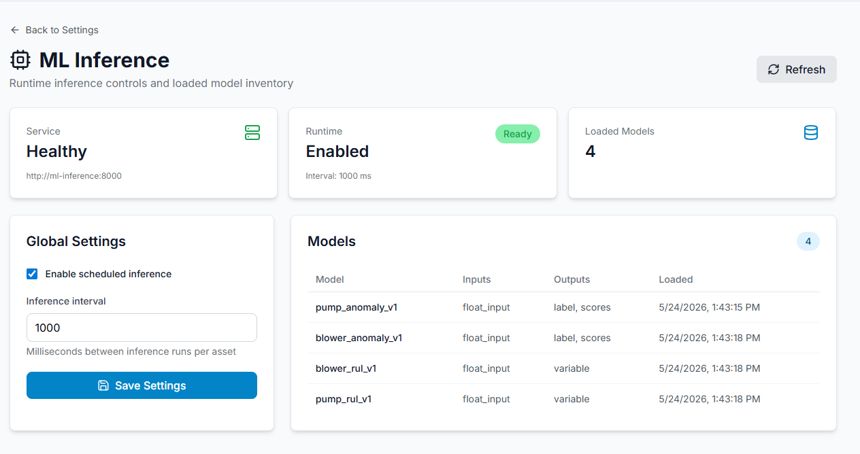Click the circular arrows icon on the Refresh button
The height and width of the screenshot is (454, 860).
click(774, 69)
